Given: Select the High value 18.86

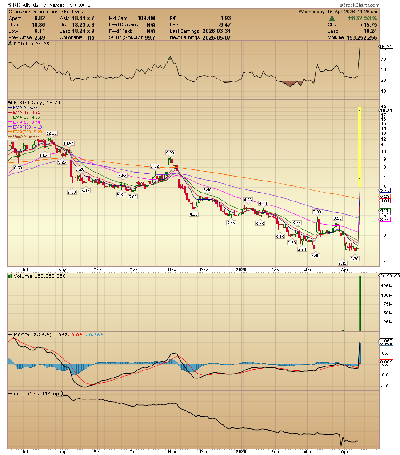Looking at the screenshot, I should [38, 24].
